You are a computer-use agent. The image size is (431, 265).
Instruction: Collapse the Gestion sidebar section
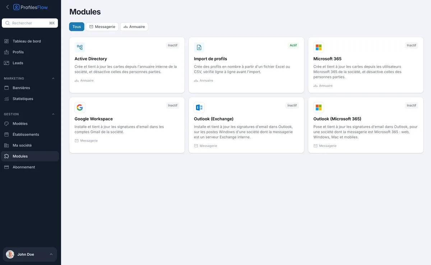tap(54, 114)
